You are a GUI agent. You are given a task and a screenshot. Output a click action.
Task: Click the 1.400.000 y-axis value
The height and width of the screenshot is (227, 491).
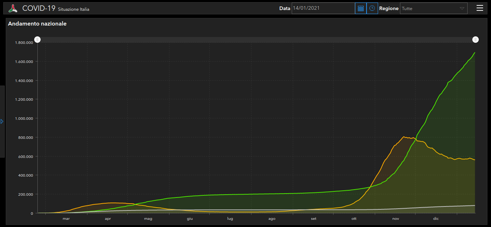(x=24, y=81)
